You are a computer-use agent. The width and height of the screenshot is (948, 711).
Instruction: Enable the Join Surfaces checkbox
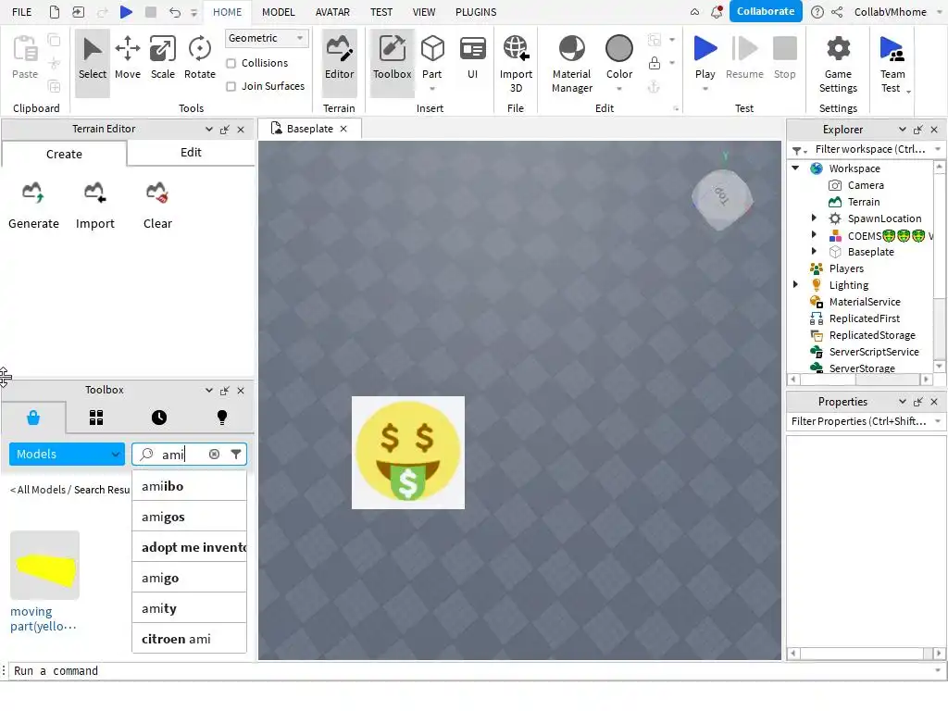tap(231, 86)
